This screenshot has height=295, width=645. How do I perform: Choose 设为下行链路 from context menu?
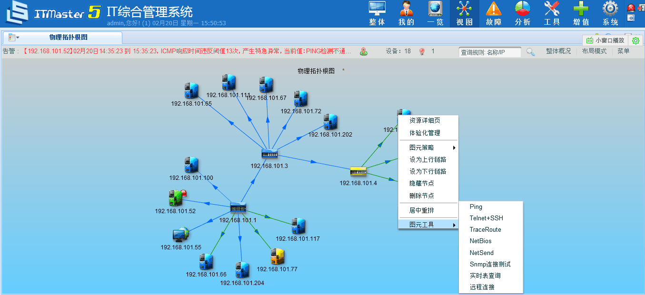[428, 171]
